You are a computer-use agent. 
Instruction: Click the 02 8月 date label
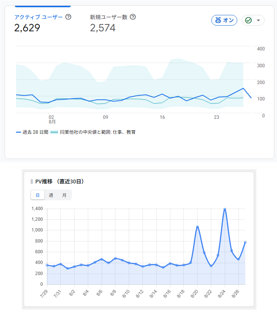[x=52, y=120]
